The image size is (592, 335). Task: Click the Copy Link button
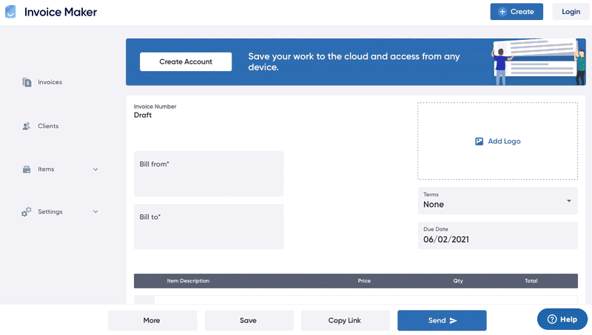pyautogui.click(x=345, y=321)
